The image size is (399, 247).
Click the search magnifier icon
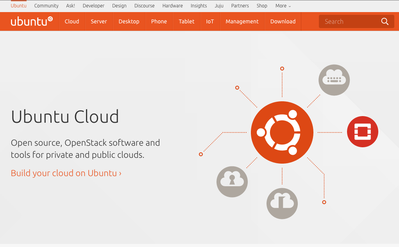coord(385,21)
